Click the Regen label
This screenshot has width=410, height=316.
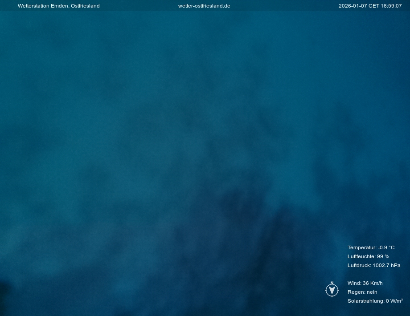point(356,292)
